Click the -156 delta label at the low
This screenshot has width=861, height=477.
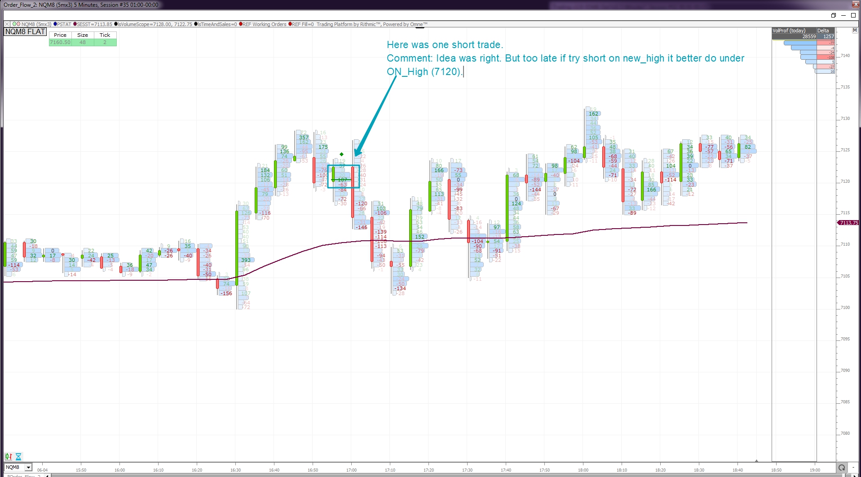[226, 293]
